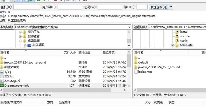The width and height of the screenshot is (206, 107).
Task: Select the 222.txt text file icon
Action: pyautogui.click(x=2, y=76)
